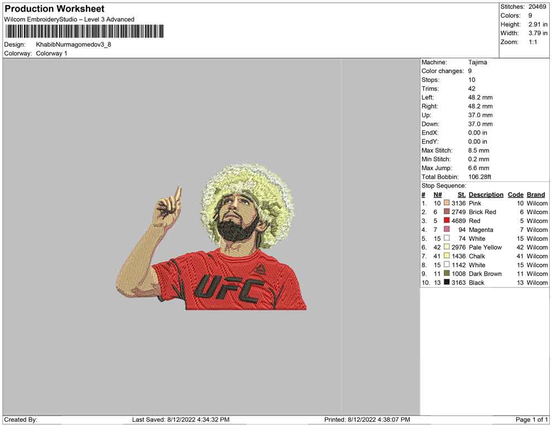The width and height of the screenshot is (552, 425).
Task: Click the Trims value 42
Action: pos(472,89)
